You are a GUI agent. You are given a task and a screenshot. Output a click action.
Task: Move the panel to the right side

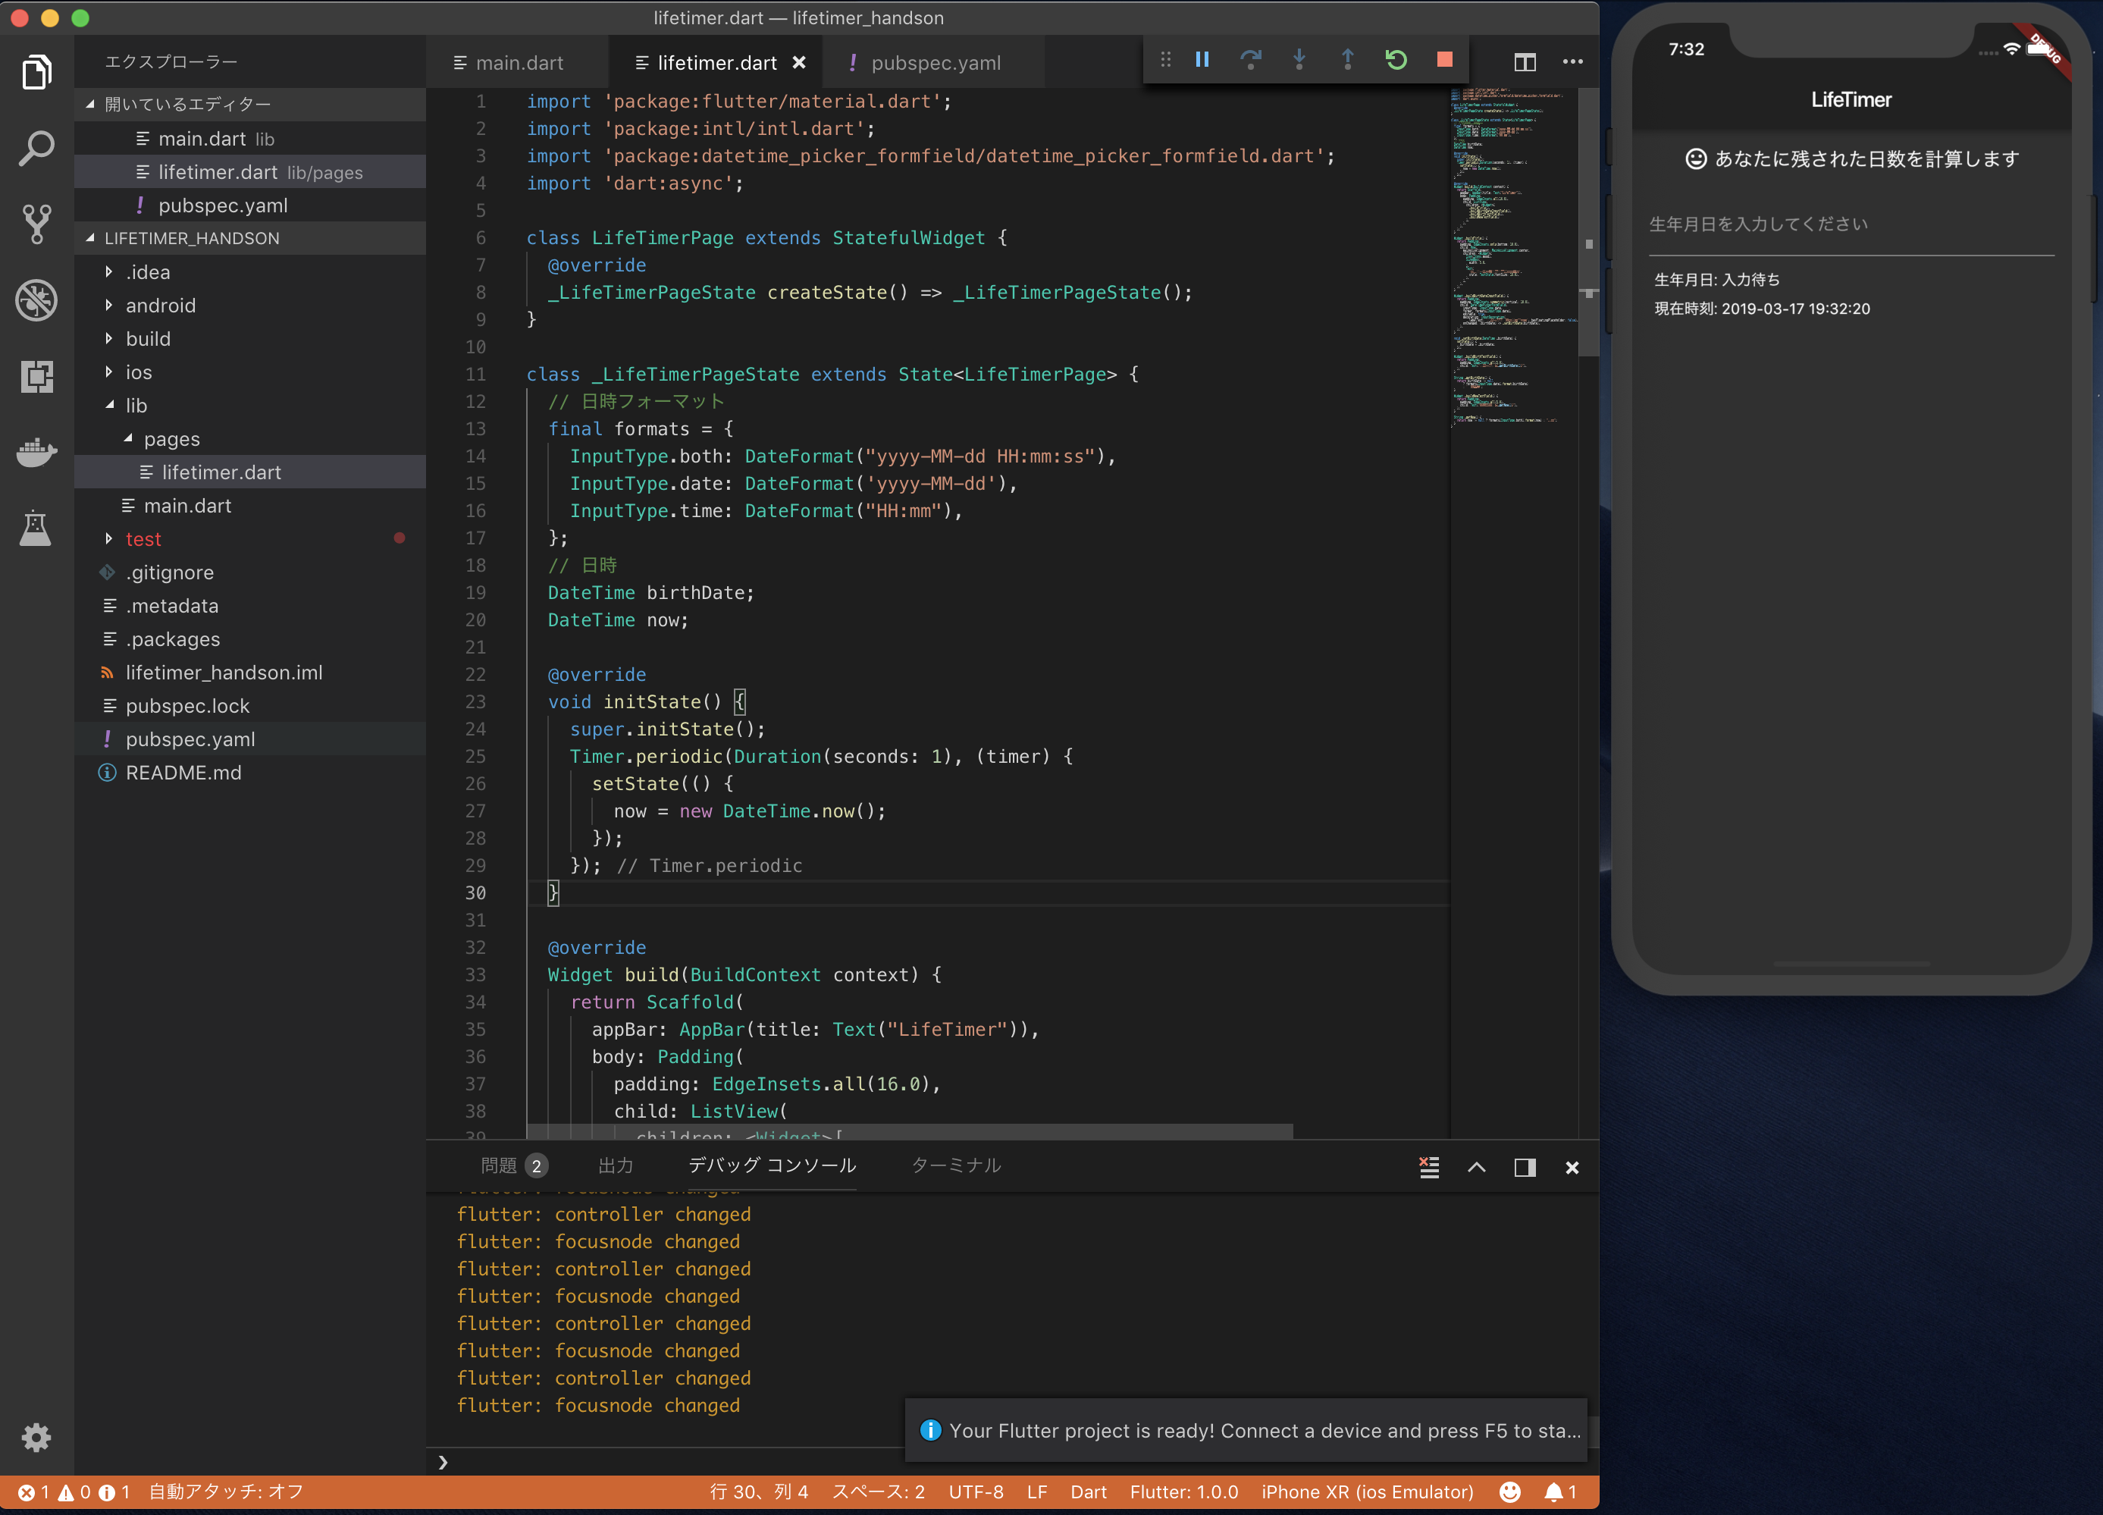click(1525, 1167)
